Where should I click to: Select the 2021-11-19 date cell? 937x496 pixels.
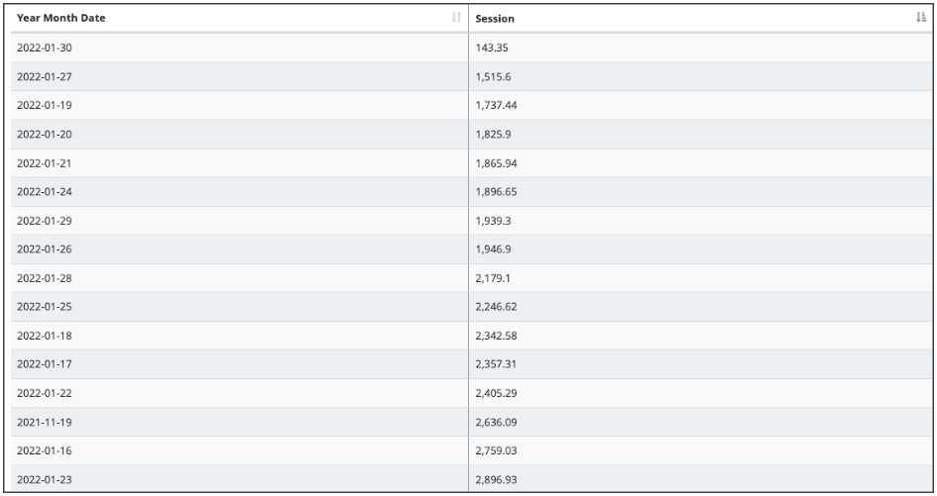pos(43,422)
